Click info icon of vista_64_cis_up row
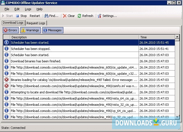The image size is (183, 132). pos(7,98)
